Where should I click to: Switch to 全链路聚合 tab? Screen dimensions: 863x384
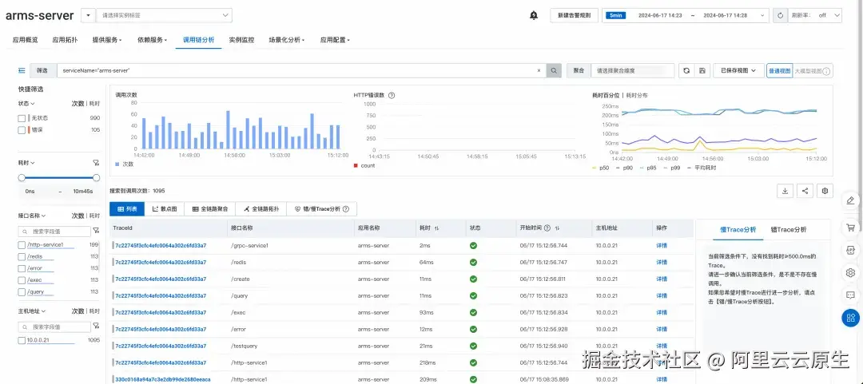tap(209, 209)
